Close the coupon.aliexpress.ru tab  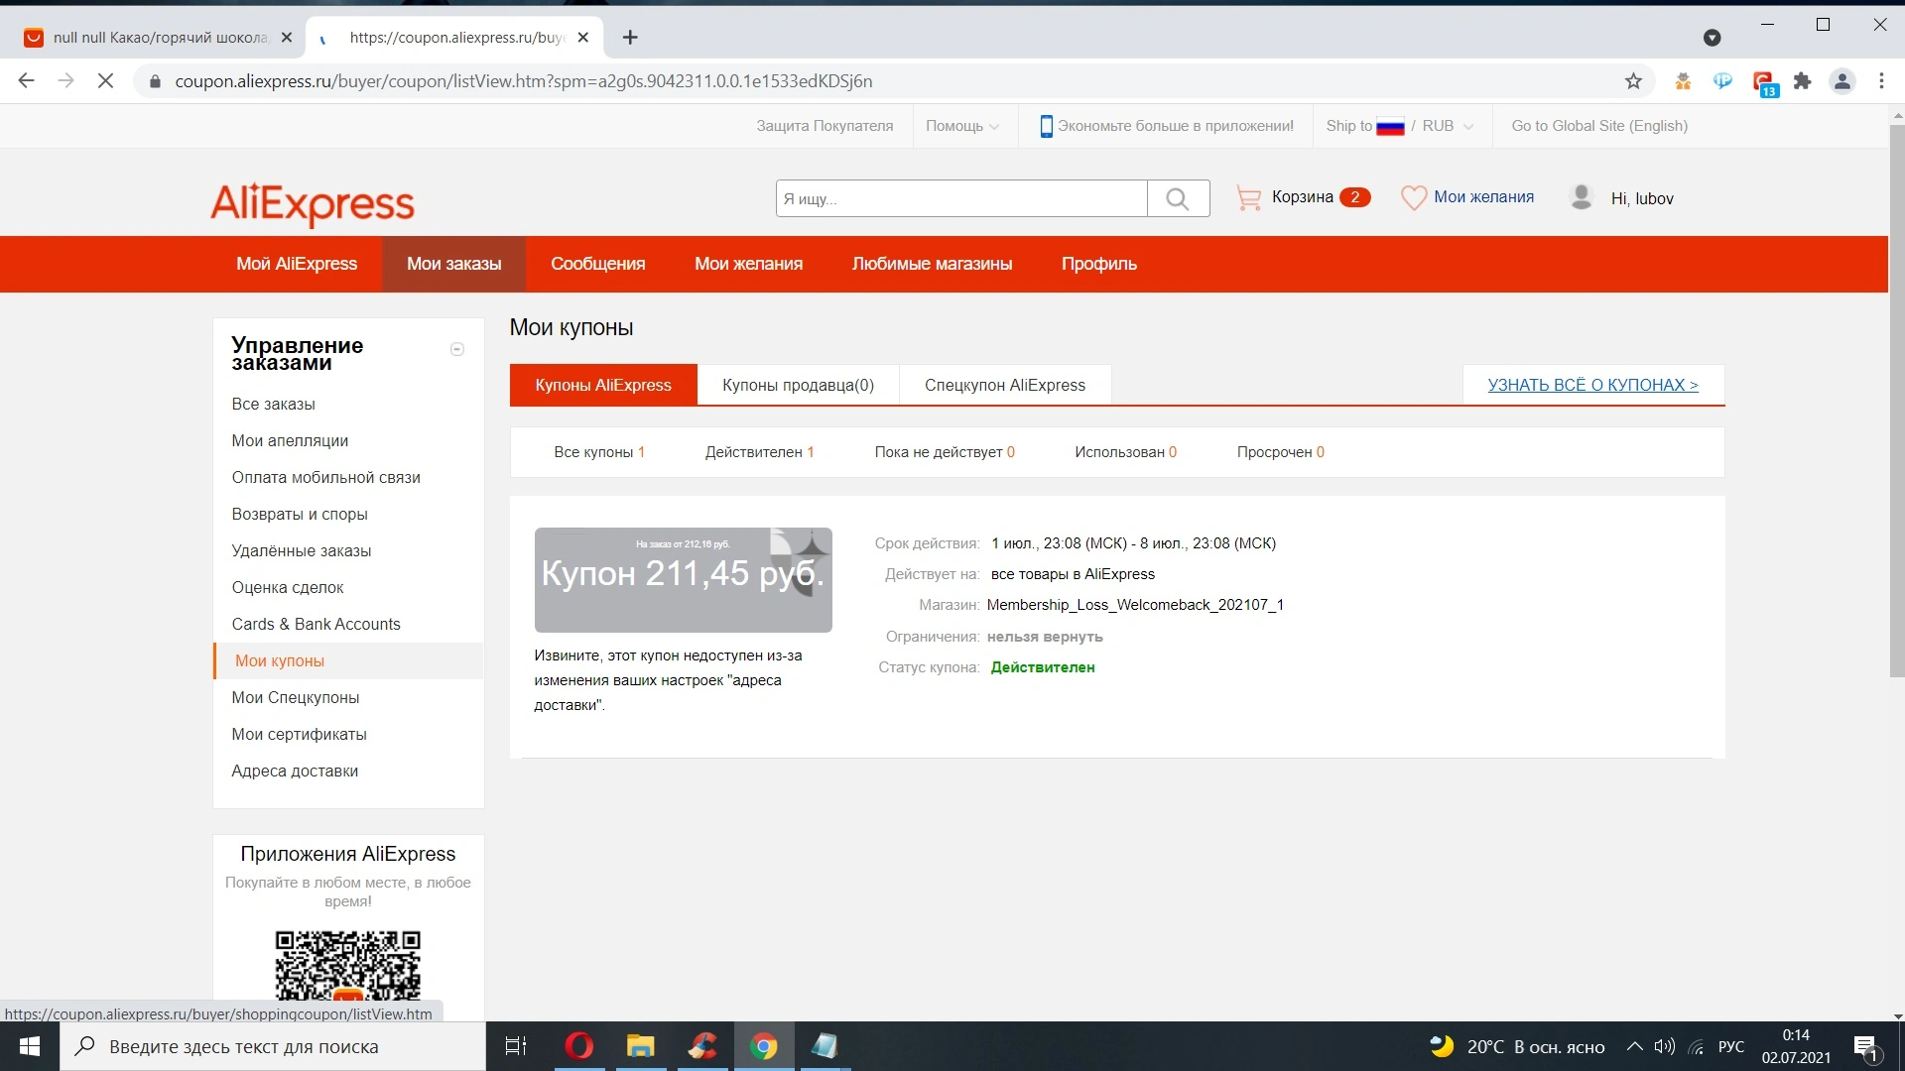click(x=583, y=38)
